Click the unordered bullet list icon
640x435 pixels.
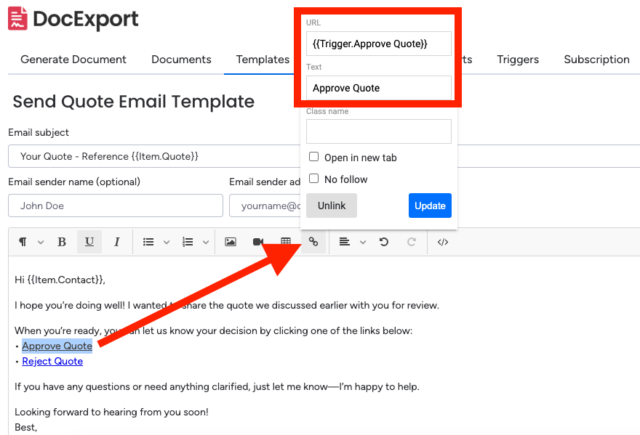tap(148, 242)
